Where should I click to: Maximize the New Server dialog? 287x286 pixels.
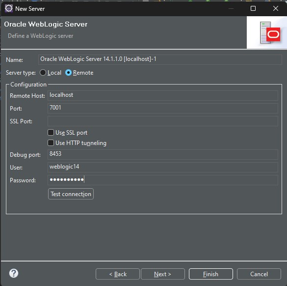(x=253, y=8)
